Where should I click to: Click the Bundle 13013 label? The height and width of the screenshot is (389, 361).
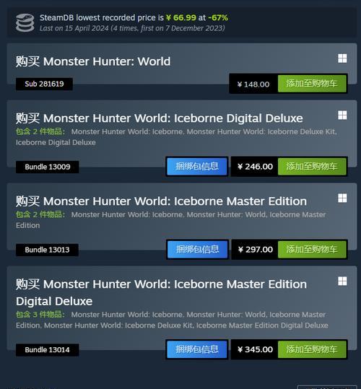47,250
